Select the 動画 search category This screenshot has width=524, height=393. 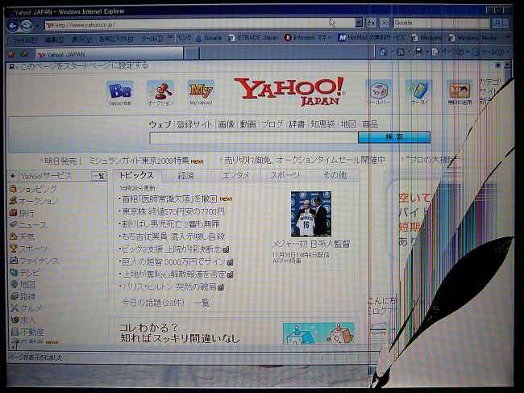[x=247, y=124]
